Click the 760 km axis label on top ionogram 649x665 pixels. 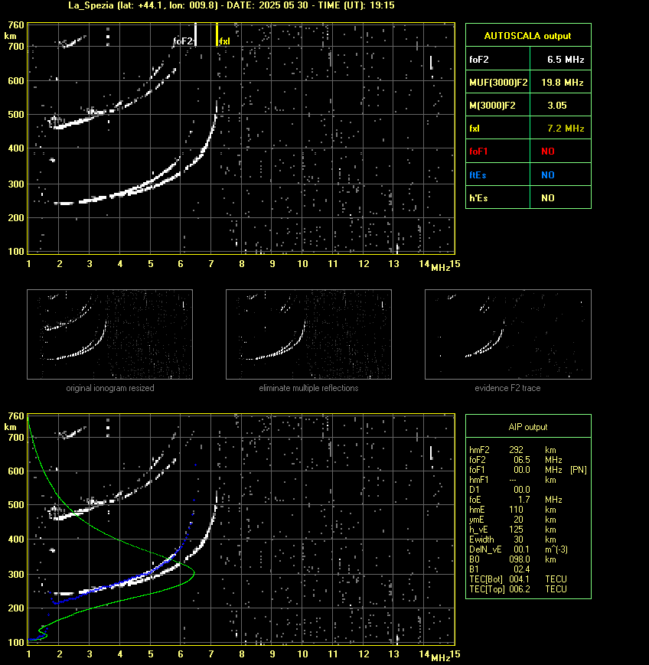(x=16, y=25)
